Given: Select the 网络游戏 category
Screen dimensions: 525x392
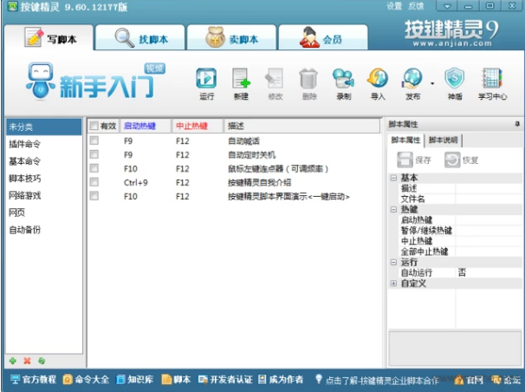Looking at the screenshot, I should click(x=43, y=195).
